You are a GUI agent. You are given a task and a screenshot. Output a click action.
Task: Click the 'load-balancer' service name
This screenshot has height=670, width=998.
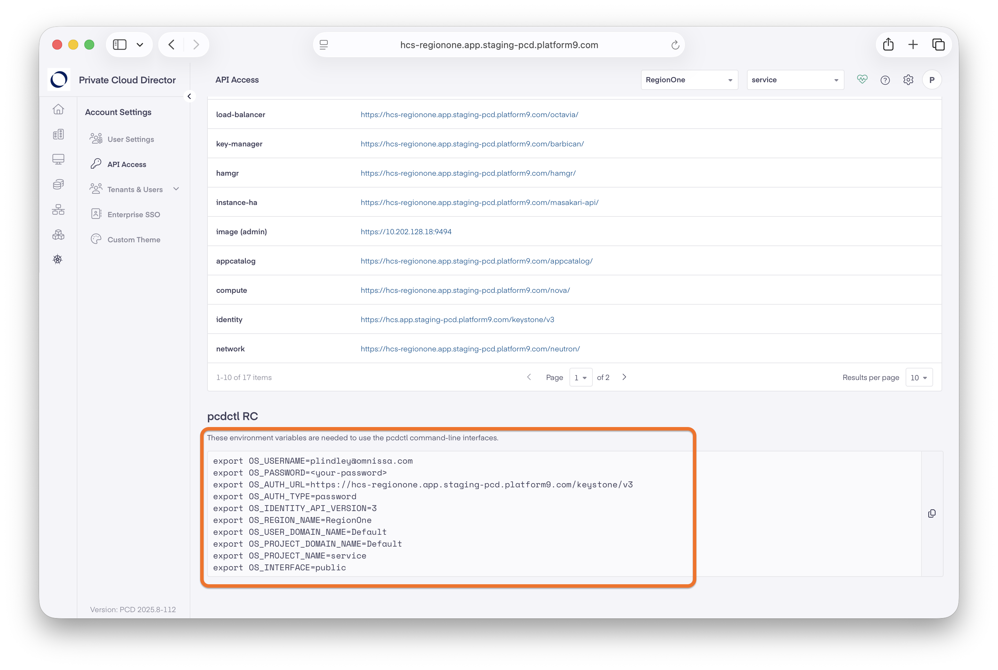click(x=241, y=115)
